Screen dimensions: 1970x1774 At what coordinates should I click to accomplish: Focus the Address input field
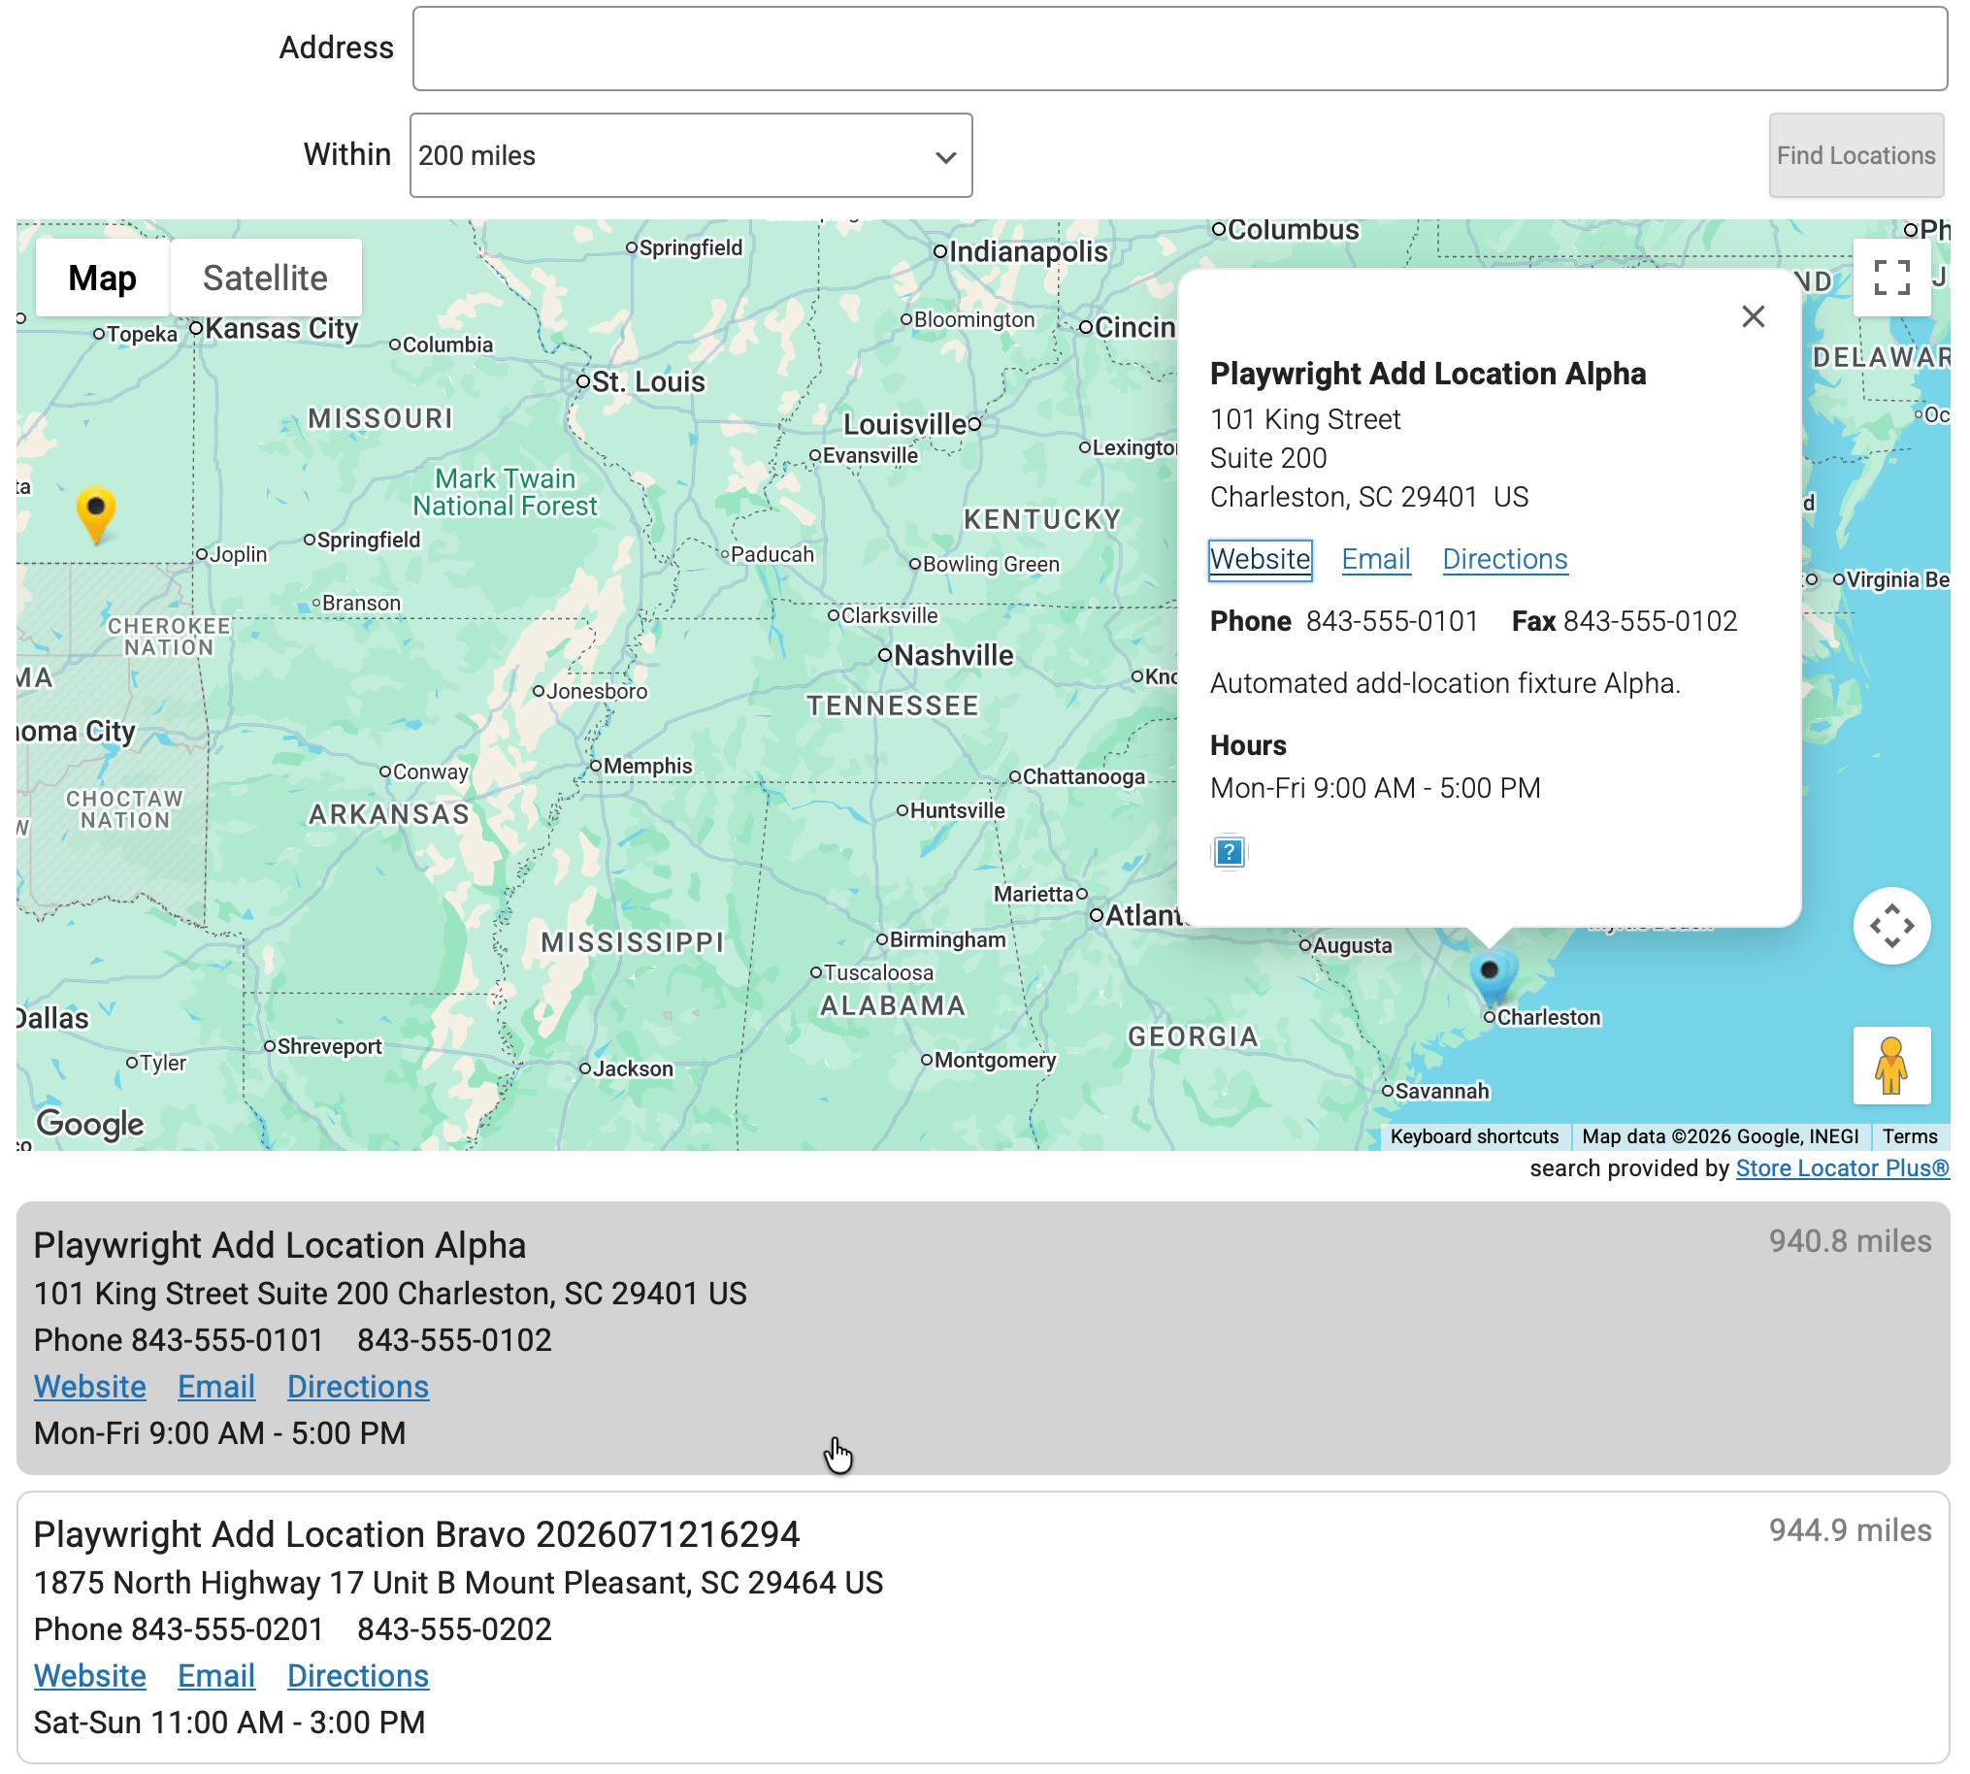pyautogui.click(x=1179, y=49)
